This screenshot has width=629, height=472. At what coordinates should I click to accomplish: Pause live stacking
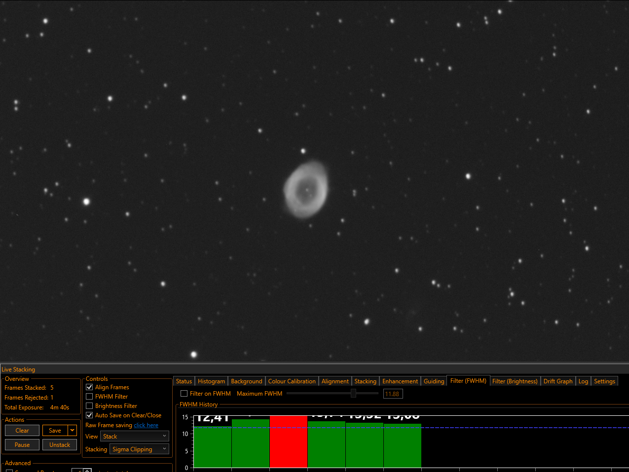click(22, 445)
